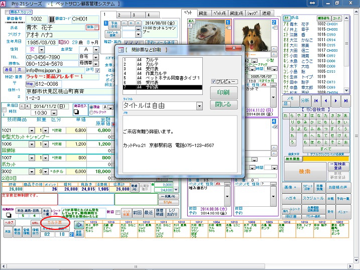This screenshot has width=360, height=270.
Task: Go to next customer record
Action: 336,100
